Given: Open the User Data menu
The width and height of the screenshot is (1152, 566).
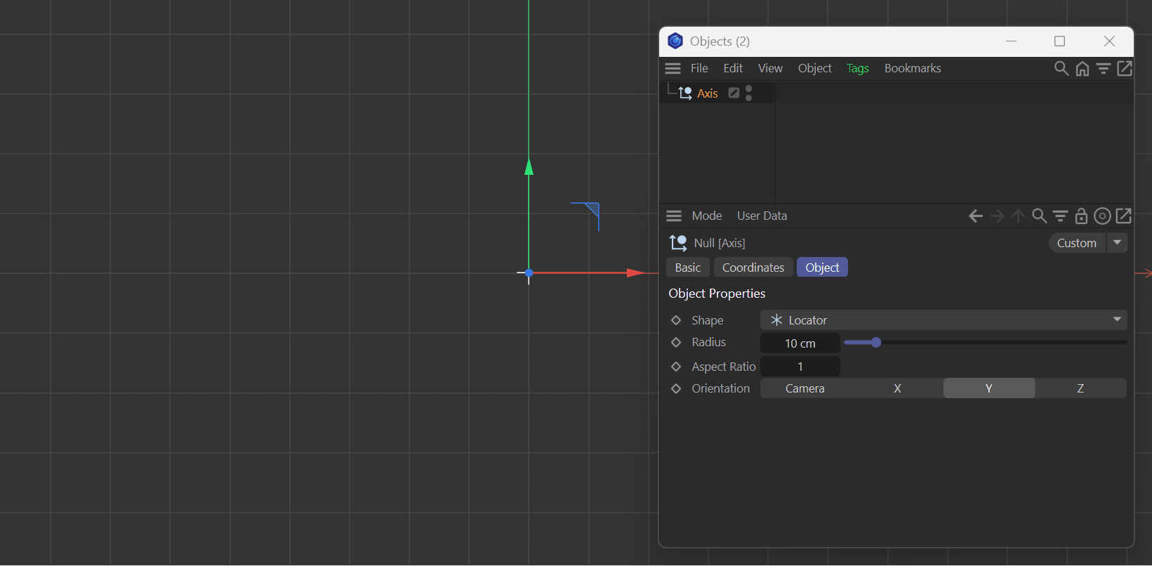Looking at the screenshot, I should click(762, 216).
